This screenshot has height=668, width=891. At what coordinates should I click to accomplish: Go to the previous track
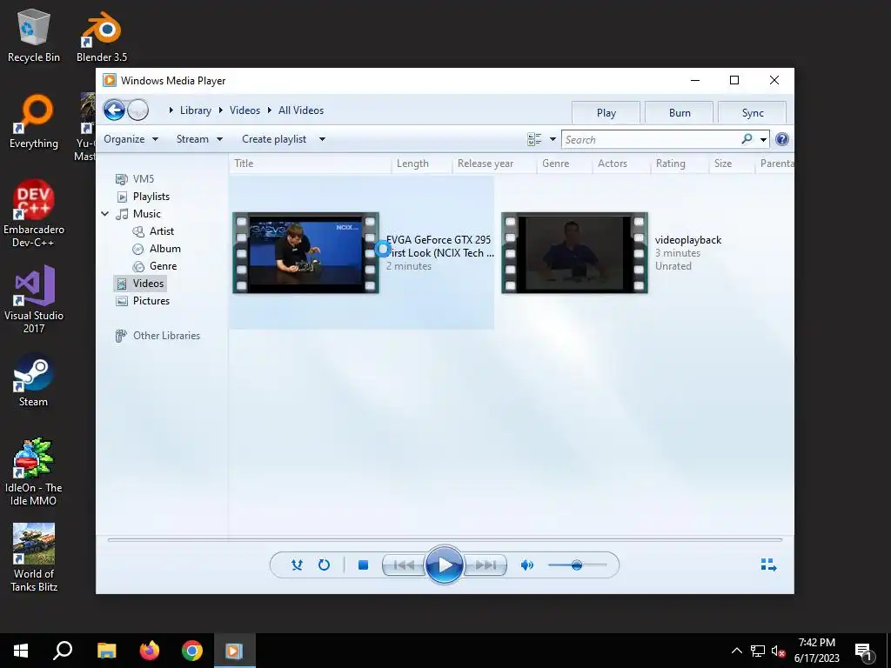404,565
